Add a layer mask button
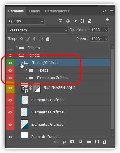120x153 pixels. [72, 142]
